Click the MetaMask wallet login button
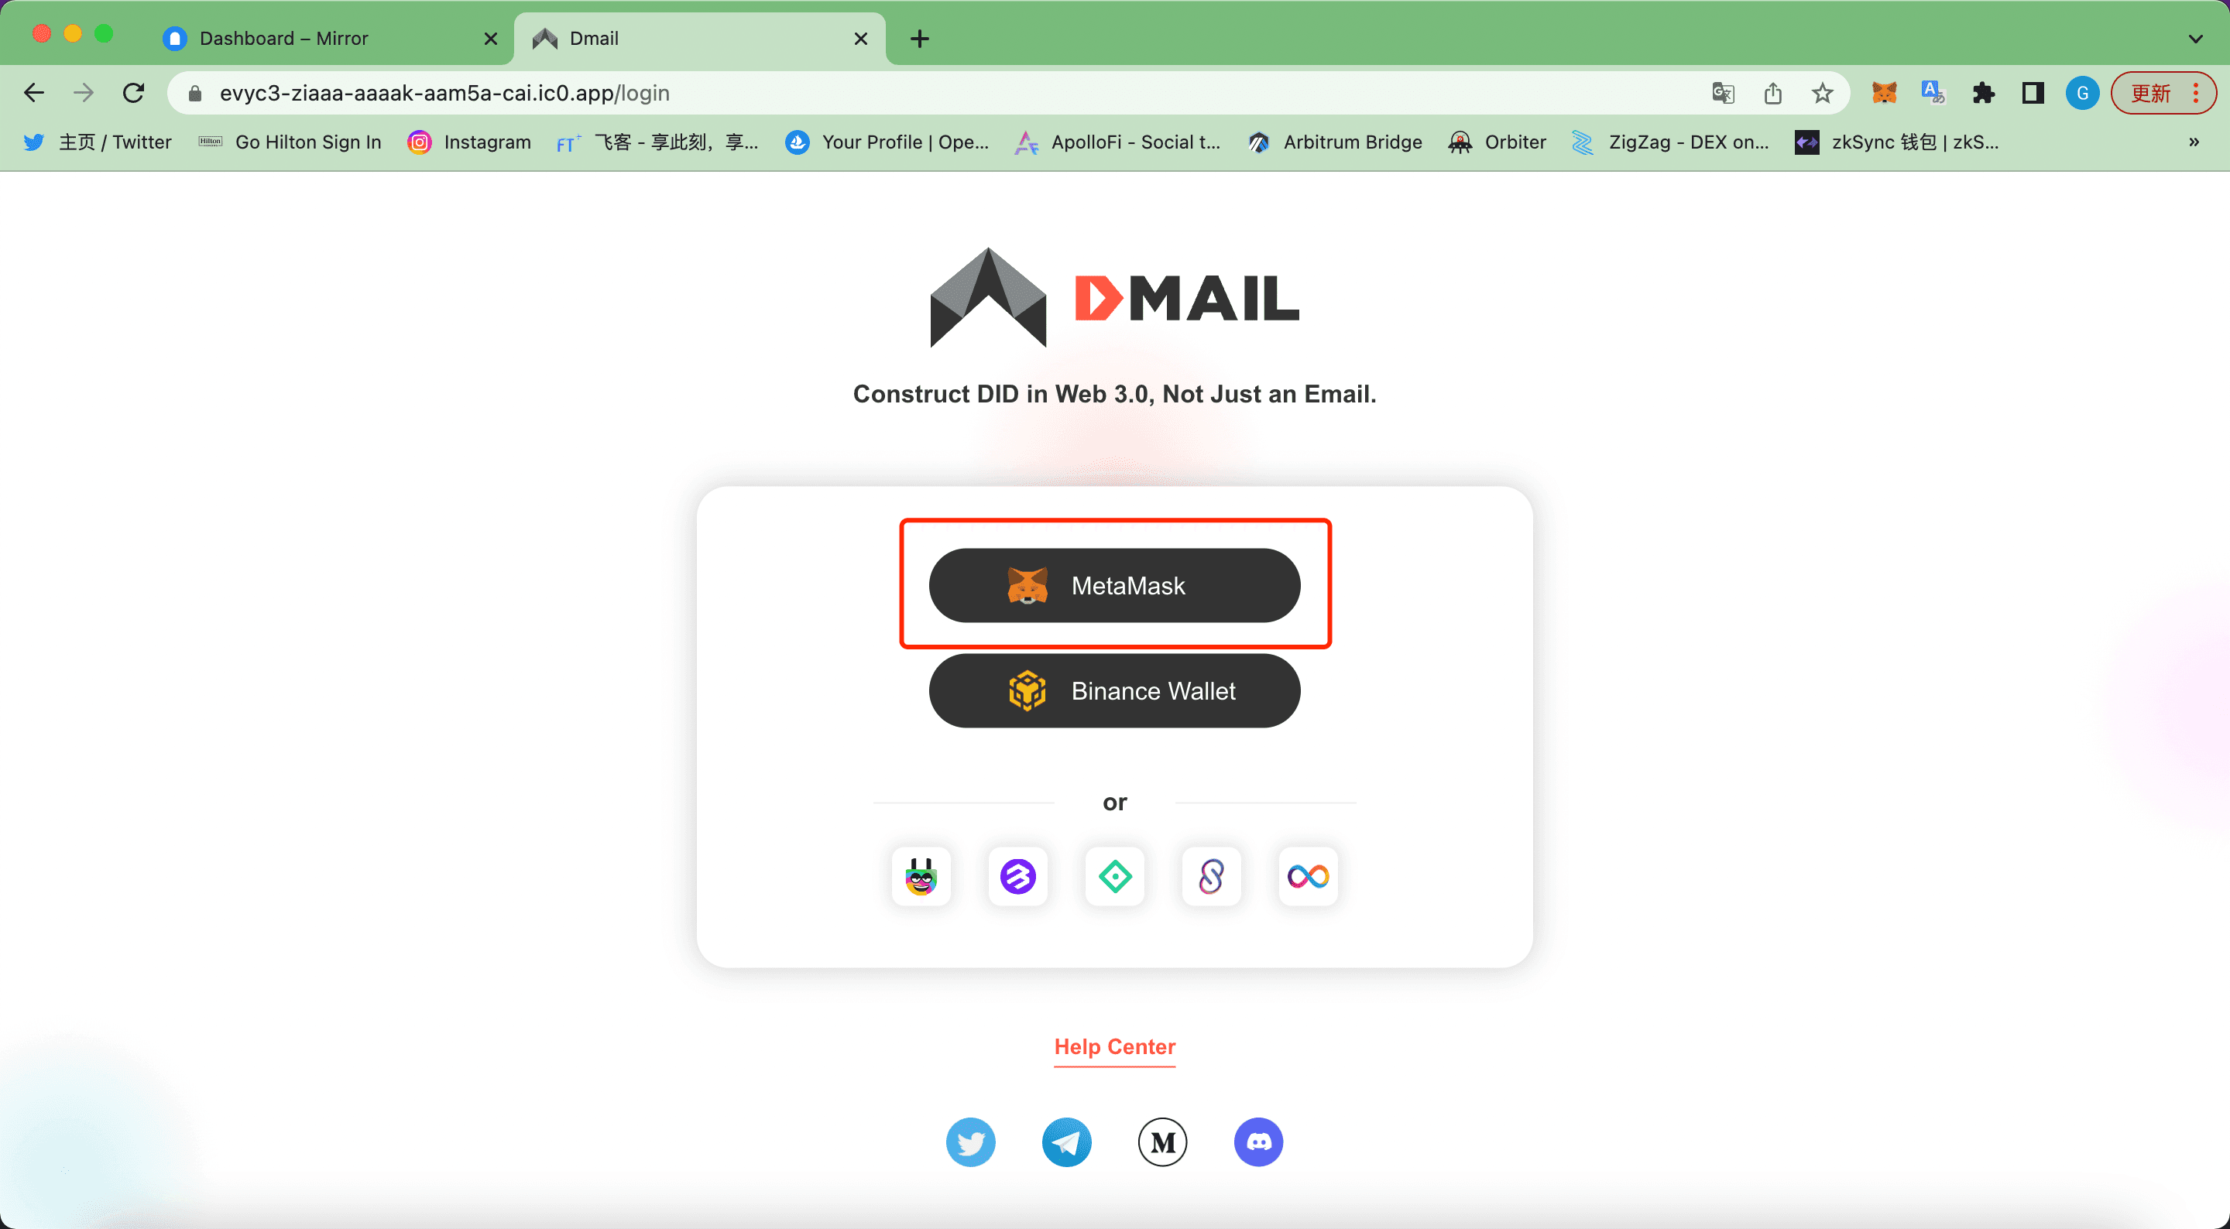This screenshot has height=1229, width=2230. tap(1114, 586)
